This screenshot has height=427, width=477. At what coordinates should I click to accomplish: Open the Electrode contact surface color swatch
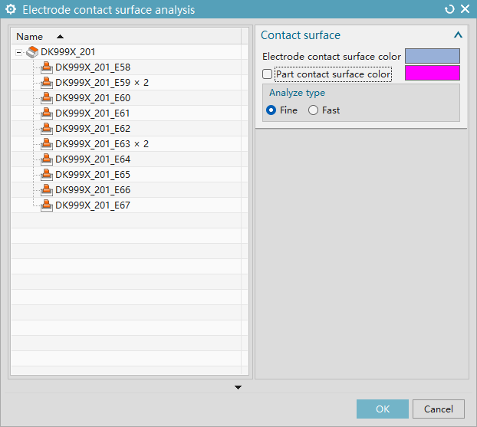(x=432, y=56)
